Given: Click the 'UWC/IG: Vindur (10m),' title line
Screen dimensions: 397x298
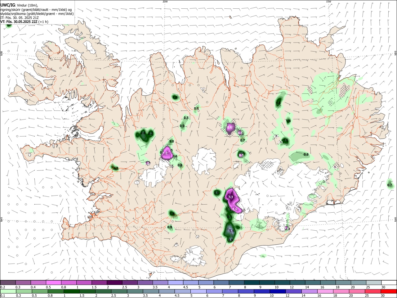Looking at the screenshot, I should (x=20, y=5).
